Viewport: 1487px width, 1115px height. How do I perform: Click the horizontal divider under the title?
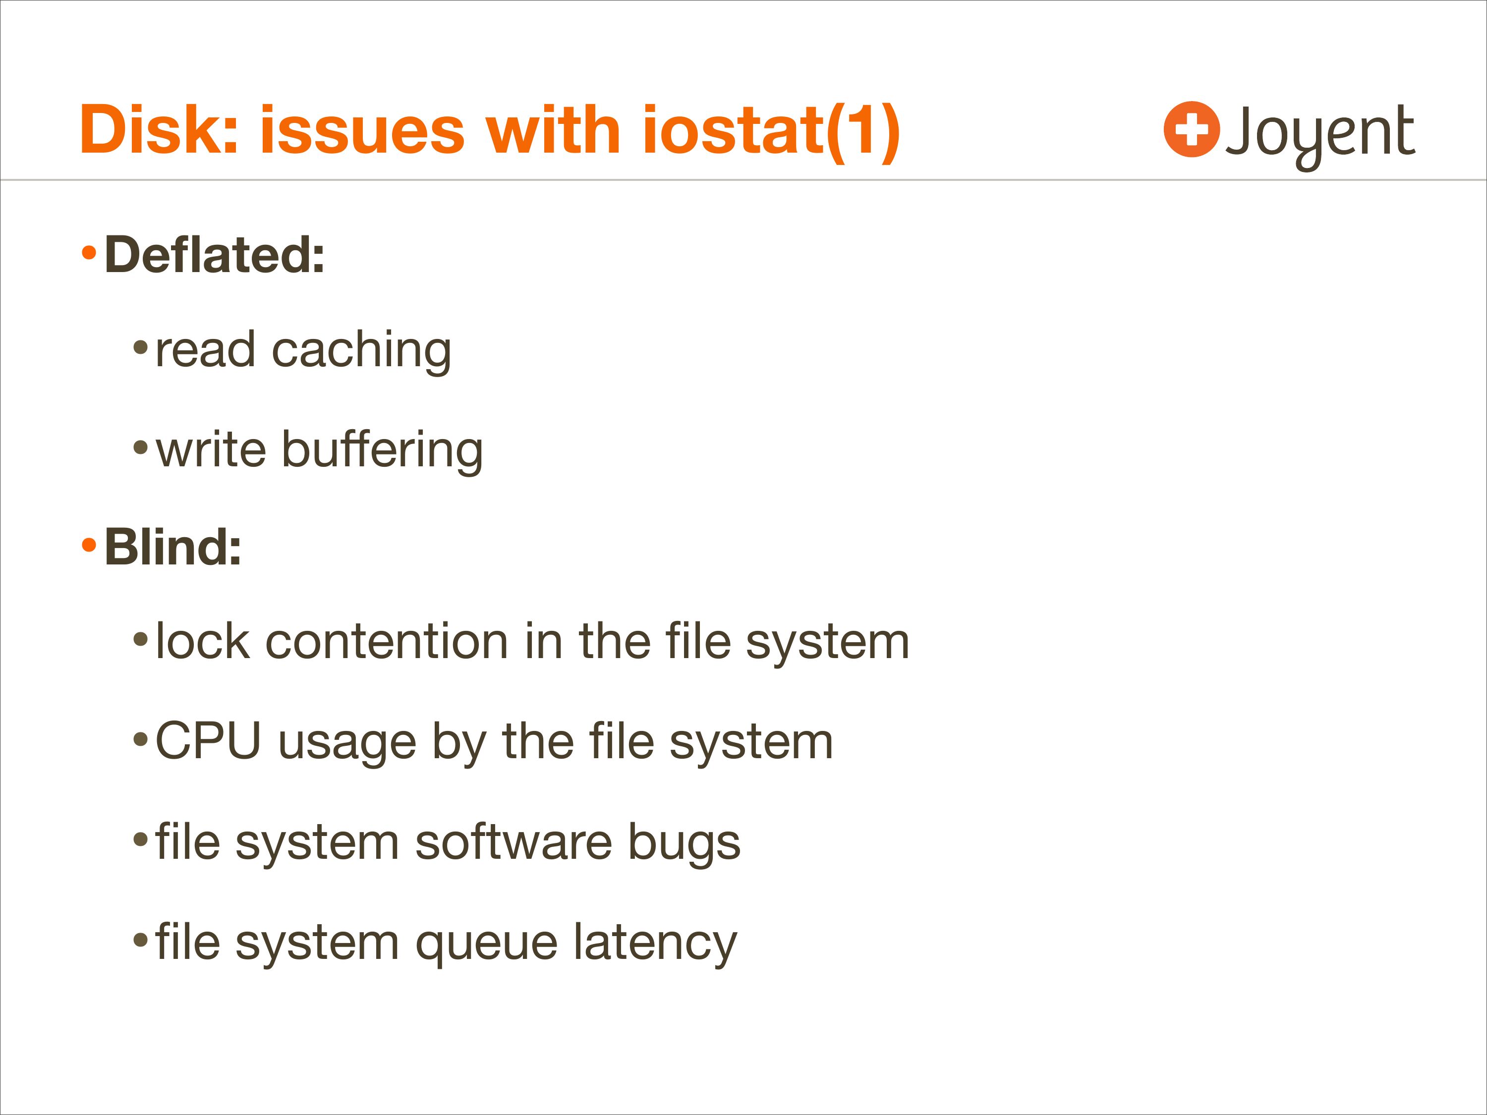(x=743, y=180)
